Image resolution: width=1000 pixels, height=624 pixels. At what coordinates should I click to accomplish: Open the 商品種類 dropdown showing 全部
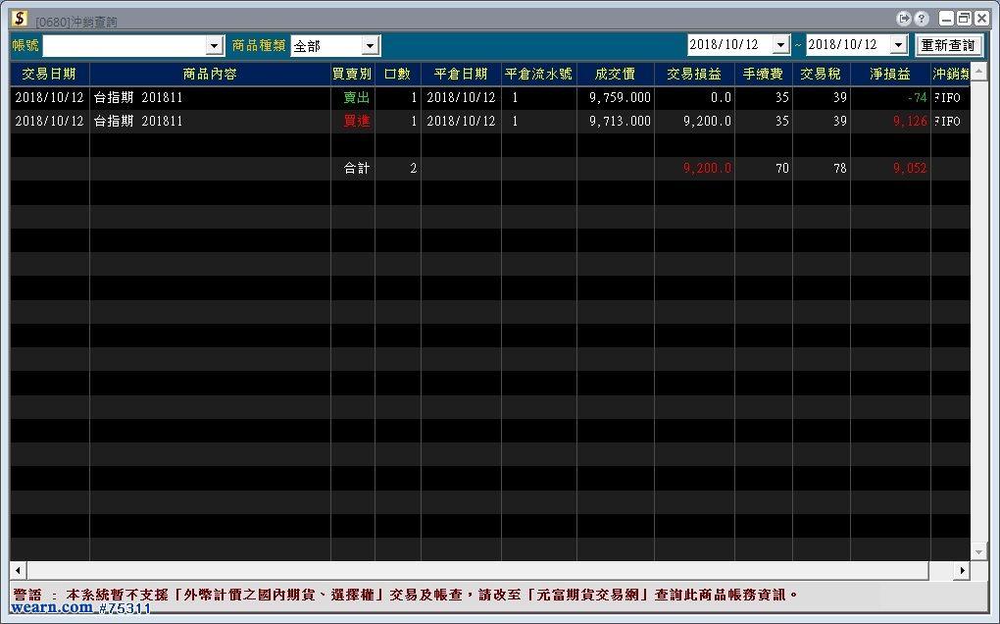(x=370, y=45)
